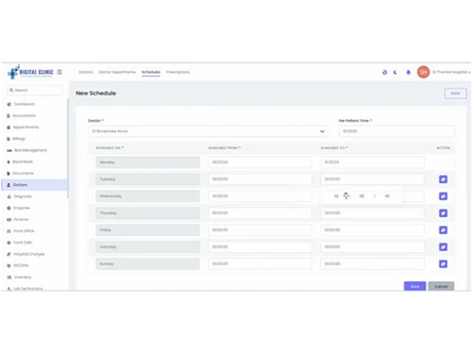Click the Cancel button

click(x=441, y=286)
